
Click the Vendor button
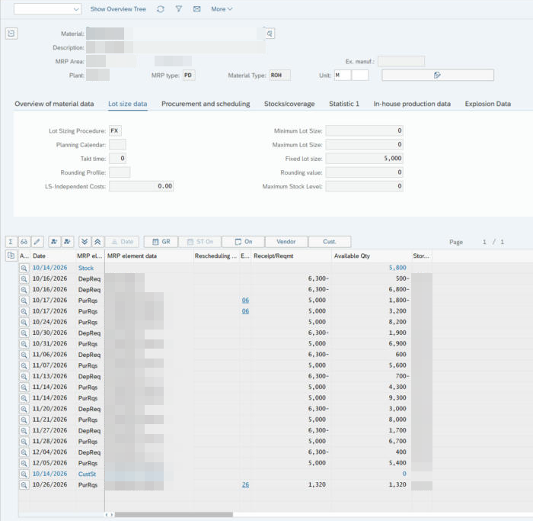click(x=286, y=242)
